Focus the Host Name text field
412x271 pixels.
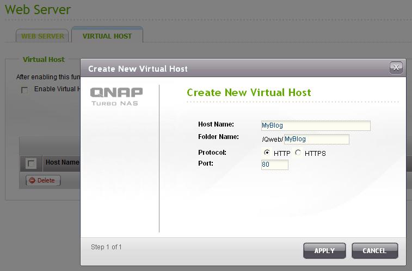tap(316, 125)
